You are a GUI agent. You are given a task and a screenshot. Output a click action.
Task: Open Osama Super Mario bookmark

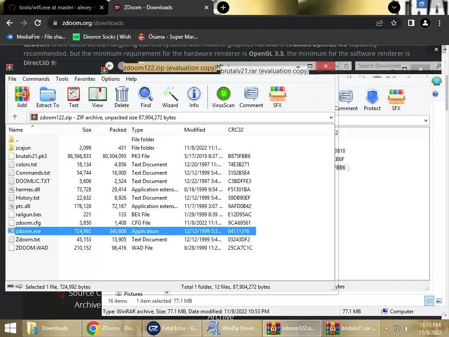pos(168,37)
